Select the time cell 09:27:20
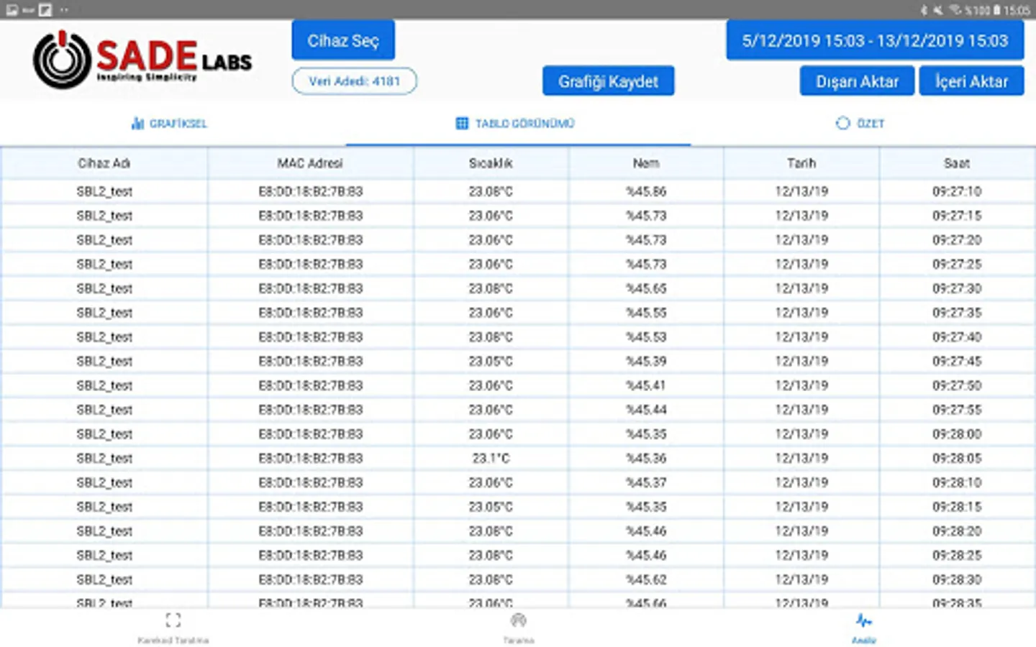The width and height of the screenshot is (1036, 647). [957, 240]
